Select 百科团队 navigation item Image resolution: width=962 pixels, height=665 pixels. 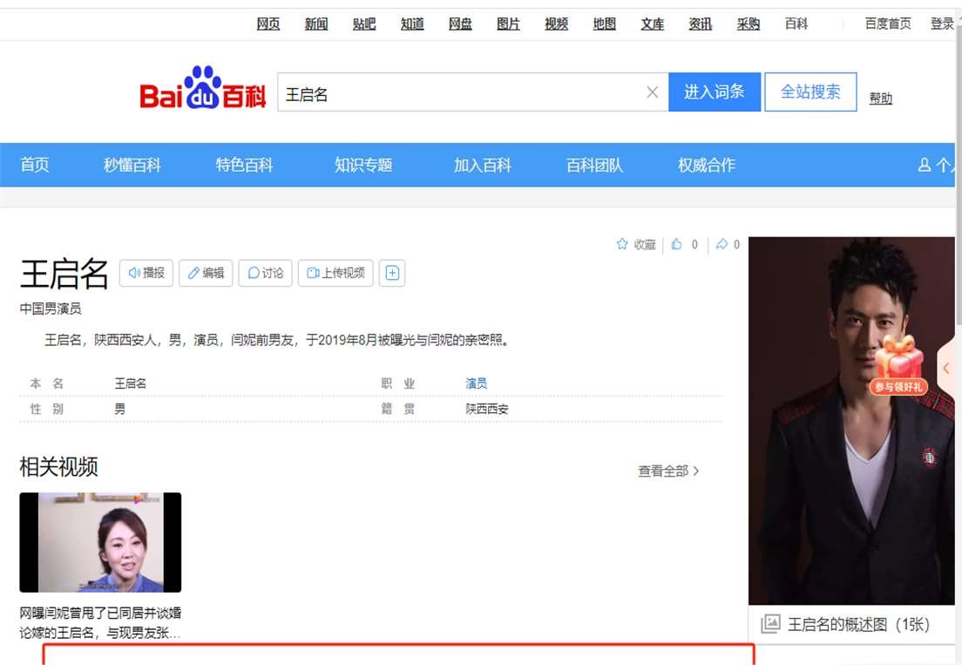click(x=594, y=165)
